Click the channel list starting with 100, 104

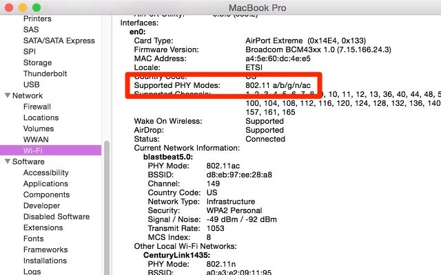[x=343, y=103]
